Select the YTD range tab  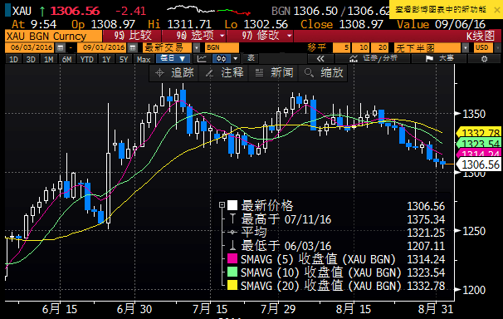(x=86, y=59)
